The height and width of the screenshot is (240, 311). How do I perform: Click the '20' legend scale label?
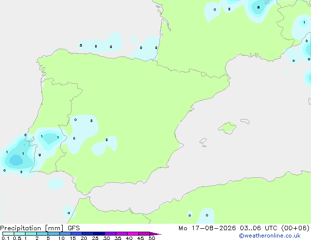point(84,238)
